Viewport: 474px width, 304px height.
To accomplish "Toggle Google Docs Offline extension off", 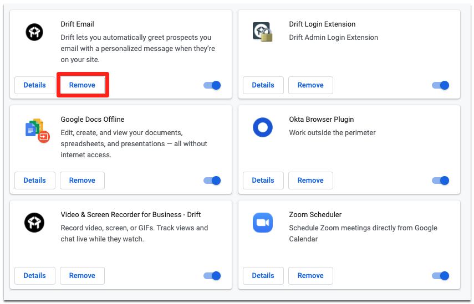I will pyautogui.click(x=212, y=181).
